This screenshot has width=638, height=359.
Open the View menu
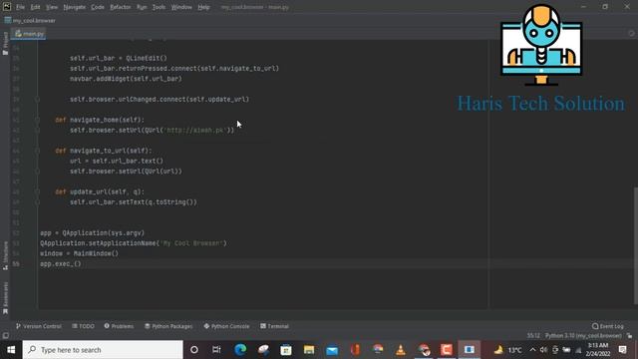click(51, 7)
